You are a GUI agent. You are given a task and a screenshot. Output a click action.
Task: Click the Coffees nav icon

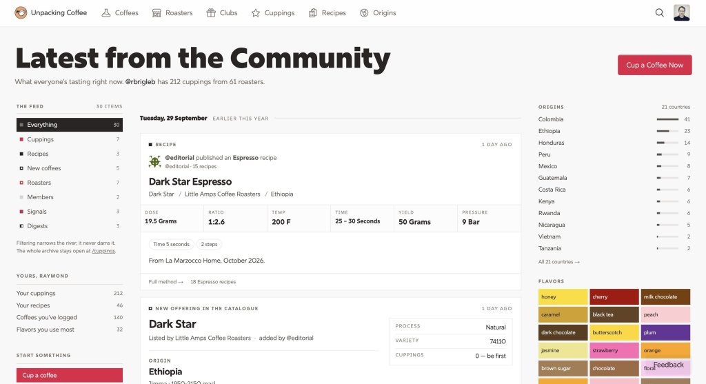[105, 13]
